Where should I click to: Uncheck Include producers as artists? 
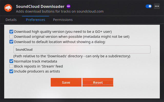pos(11,71)
